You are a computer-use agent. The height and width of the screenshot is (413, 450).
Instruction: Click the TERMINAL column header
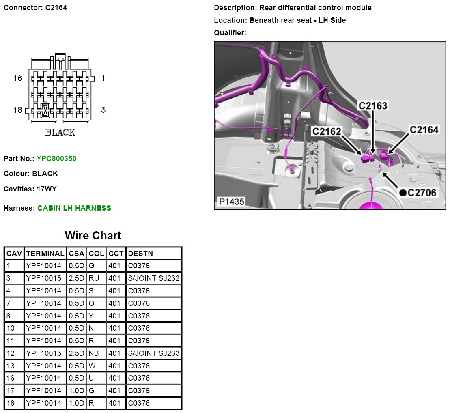[45, 254]
